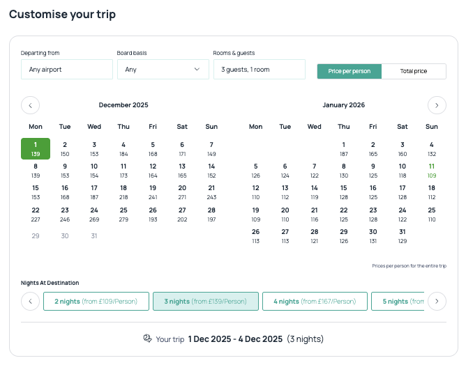This screenshot has height=365, width=466.
Task: Pick 21 January priced 116
Action: coord(315,215)
